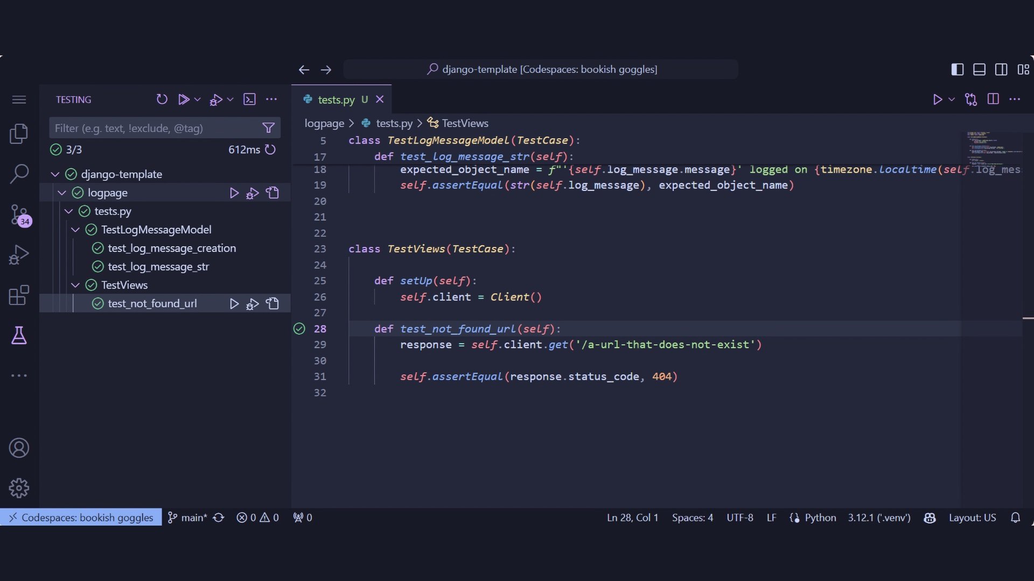Click the TestViews breadcrumb item
Image resolution: width=1034 pixels, height=581 pixels.
point(458,123)
